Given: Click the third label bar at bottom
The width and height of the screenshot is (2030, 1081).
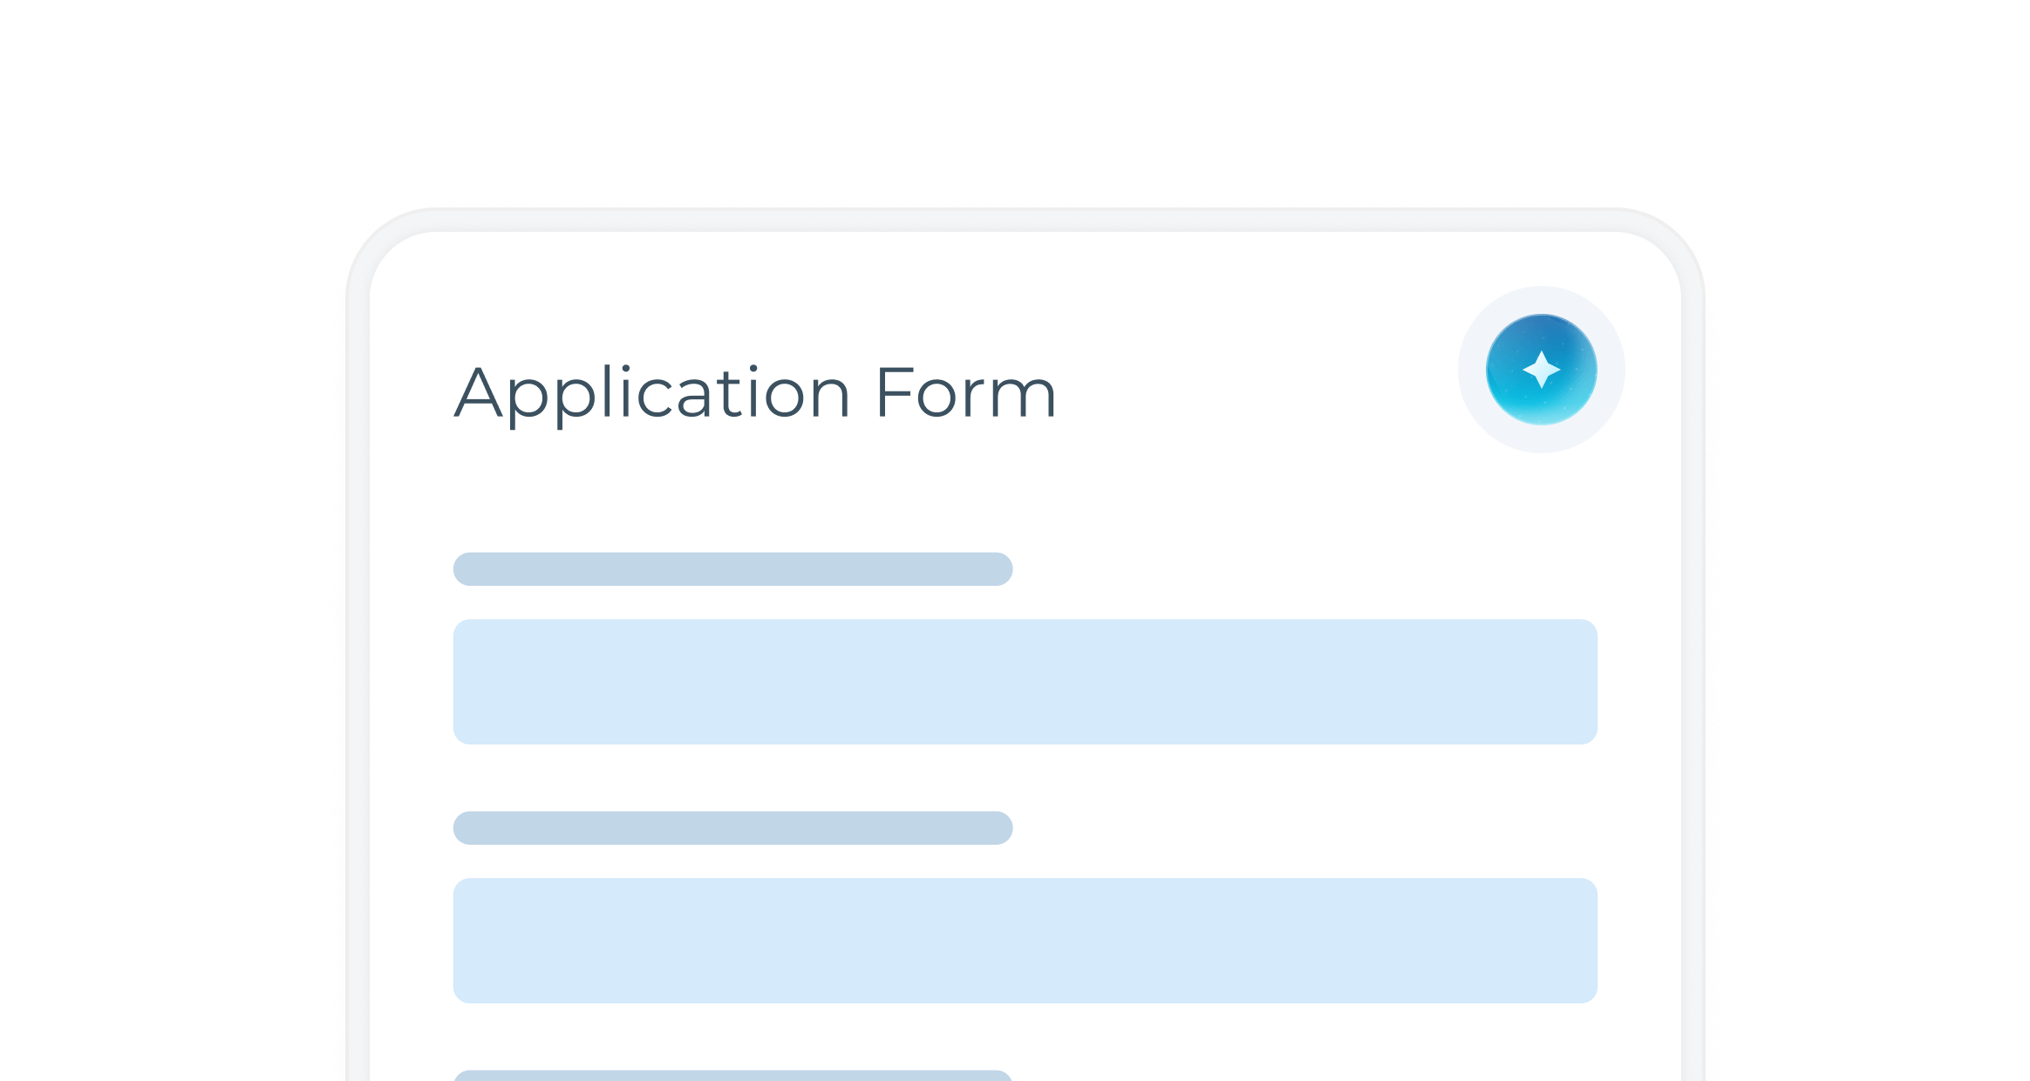Looking at the screenshot, I should pyautogui.click(x=732, y=1076).
